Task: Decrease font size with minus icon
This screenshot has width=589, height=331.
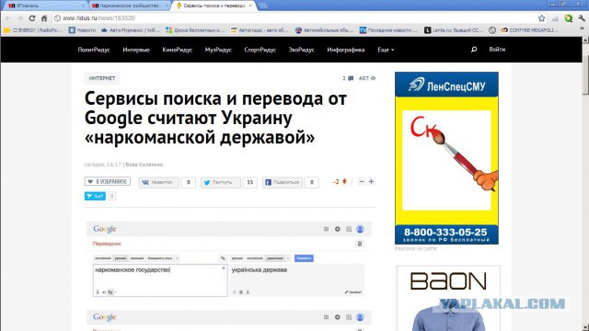Action: 362,182
